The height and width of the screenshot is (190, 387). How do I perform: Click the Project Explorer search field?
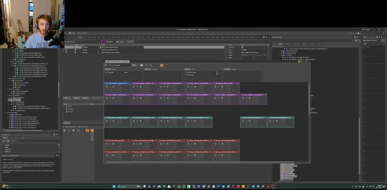311,40
